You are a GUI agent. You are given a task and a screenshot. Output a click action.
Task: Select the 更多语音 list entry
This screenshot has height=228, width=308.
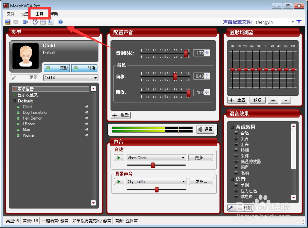pyautogui.click(x=51, y=89)
